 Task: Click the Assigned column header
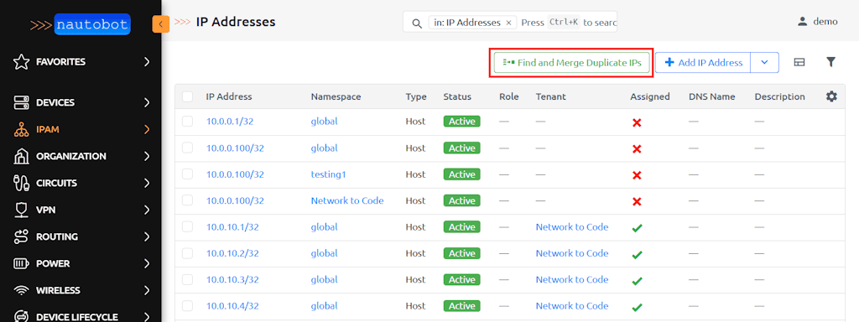[x=650, y=96]
